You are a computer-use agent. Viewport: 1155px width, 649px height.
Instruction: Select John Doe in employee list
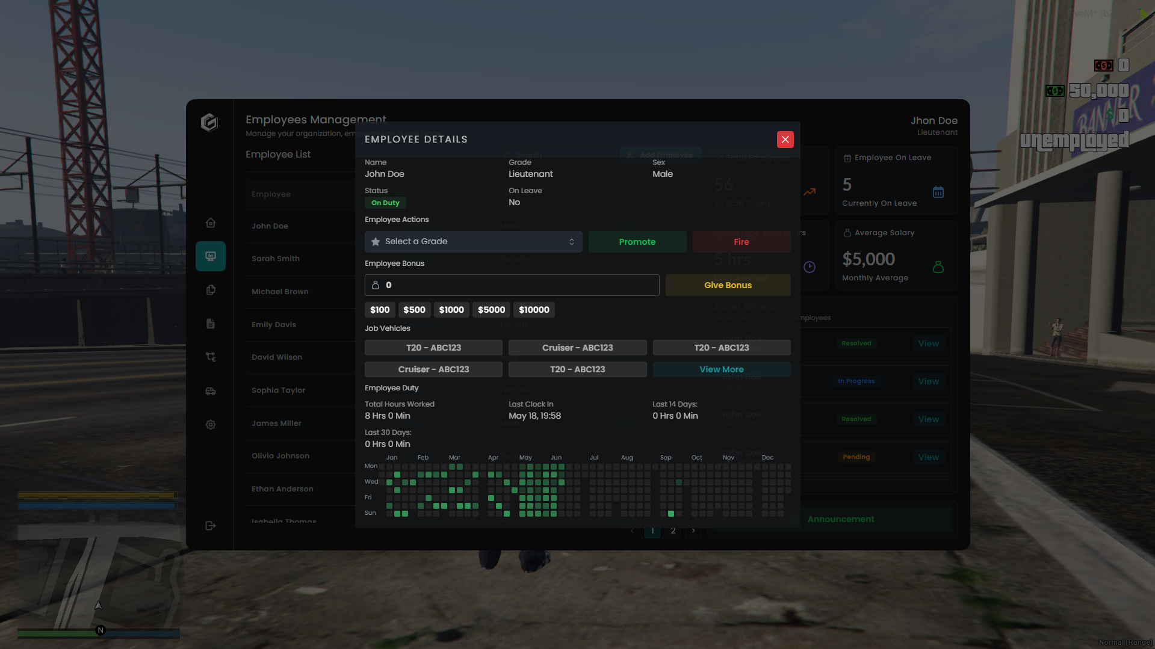coord(270,226)
